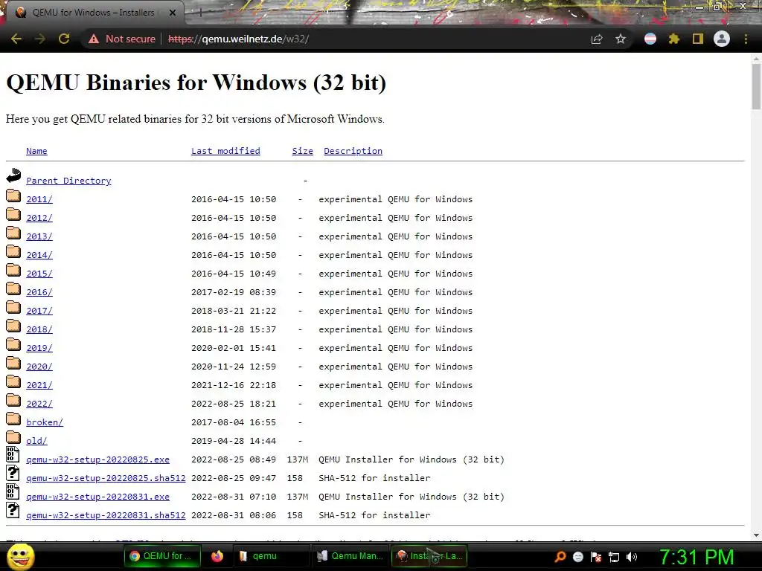The image size is (762, 571).
Task: Click binary file icon for qemu-w32-setup-20220825.exe
Action: [x=13, y=454]
